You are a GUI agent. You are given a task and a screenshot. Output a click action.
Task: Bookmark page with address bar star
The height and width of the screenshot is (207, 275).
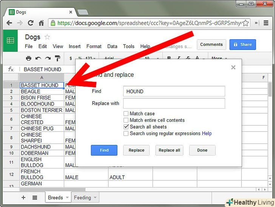[x=246, y=23]
